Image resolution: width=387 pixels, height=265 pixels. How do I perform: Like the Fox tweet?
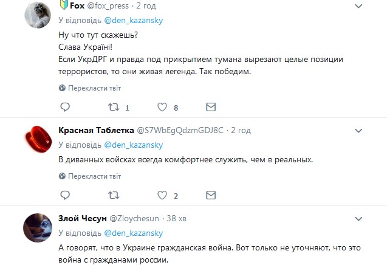(162, 108)
